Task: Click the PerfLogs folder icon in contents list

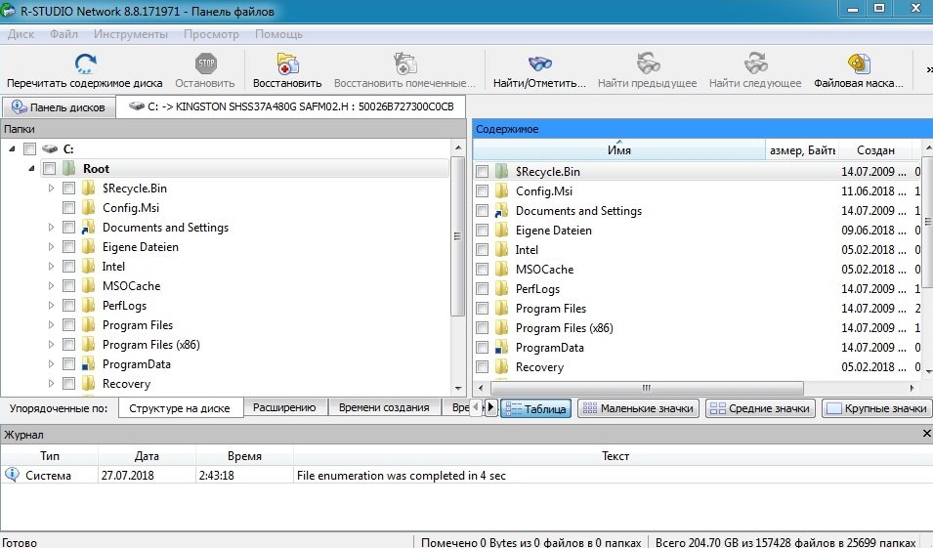Action: (501, 289)
